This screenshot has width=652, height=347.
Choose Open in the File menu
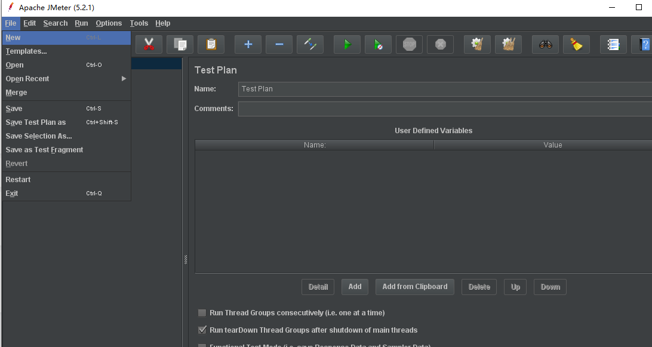click(x=66, y=65)
